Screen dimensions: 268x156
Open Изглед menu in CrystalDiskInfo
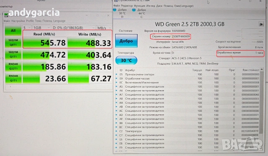pos(151,6)
